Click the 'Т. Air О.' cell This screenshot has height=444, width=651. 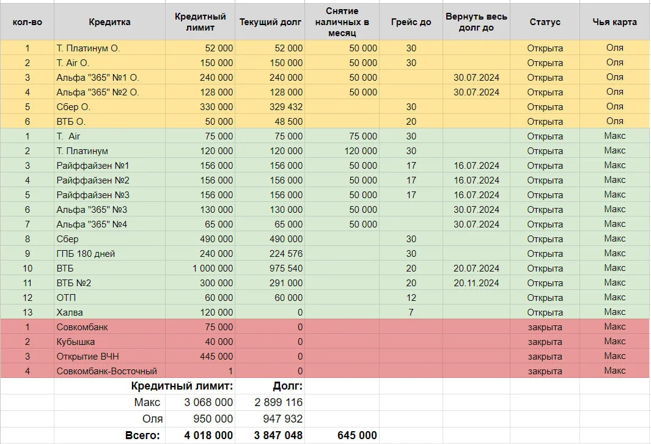[109, 63]
